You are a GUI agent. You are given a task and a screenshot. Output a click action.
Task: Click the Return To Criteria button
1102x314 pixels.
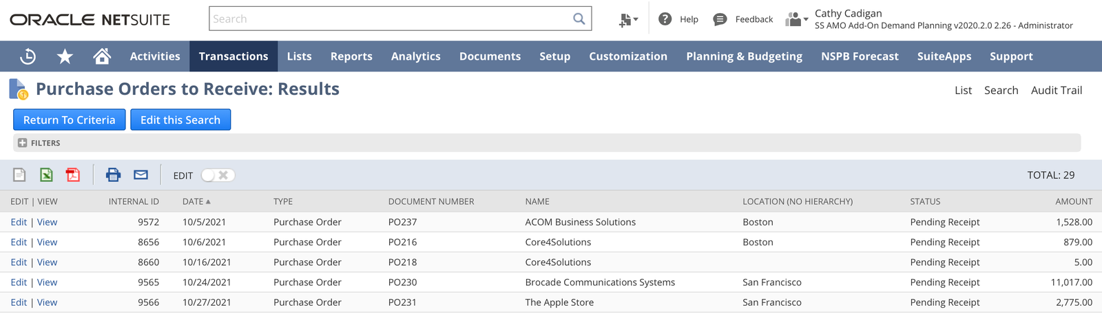tap(69, 120)
